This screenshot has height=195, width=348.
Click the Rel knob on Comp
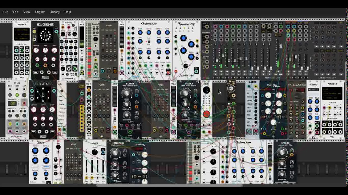click(317, 110)
